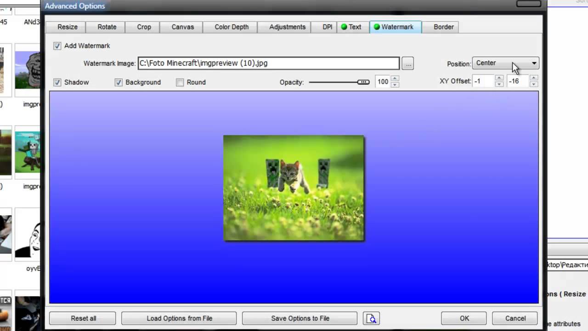Image resolution: width=588 pixels, height=331 pixels.
Task: Uncheck the Shadow checkbox
Action: pyautogui.click(x=57, y=82)
